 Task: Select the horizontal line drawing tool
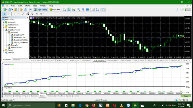(18, 14)
